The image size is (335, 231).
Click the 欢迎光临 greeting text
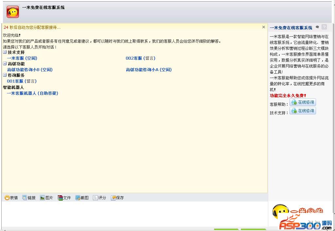pyautogui.click(x=12, y=35)
